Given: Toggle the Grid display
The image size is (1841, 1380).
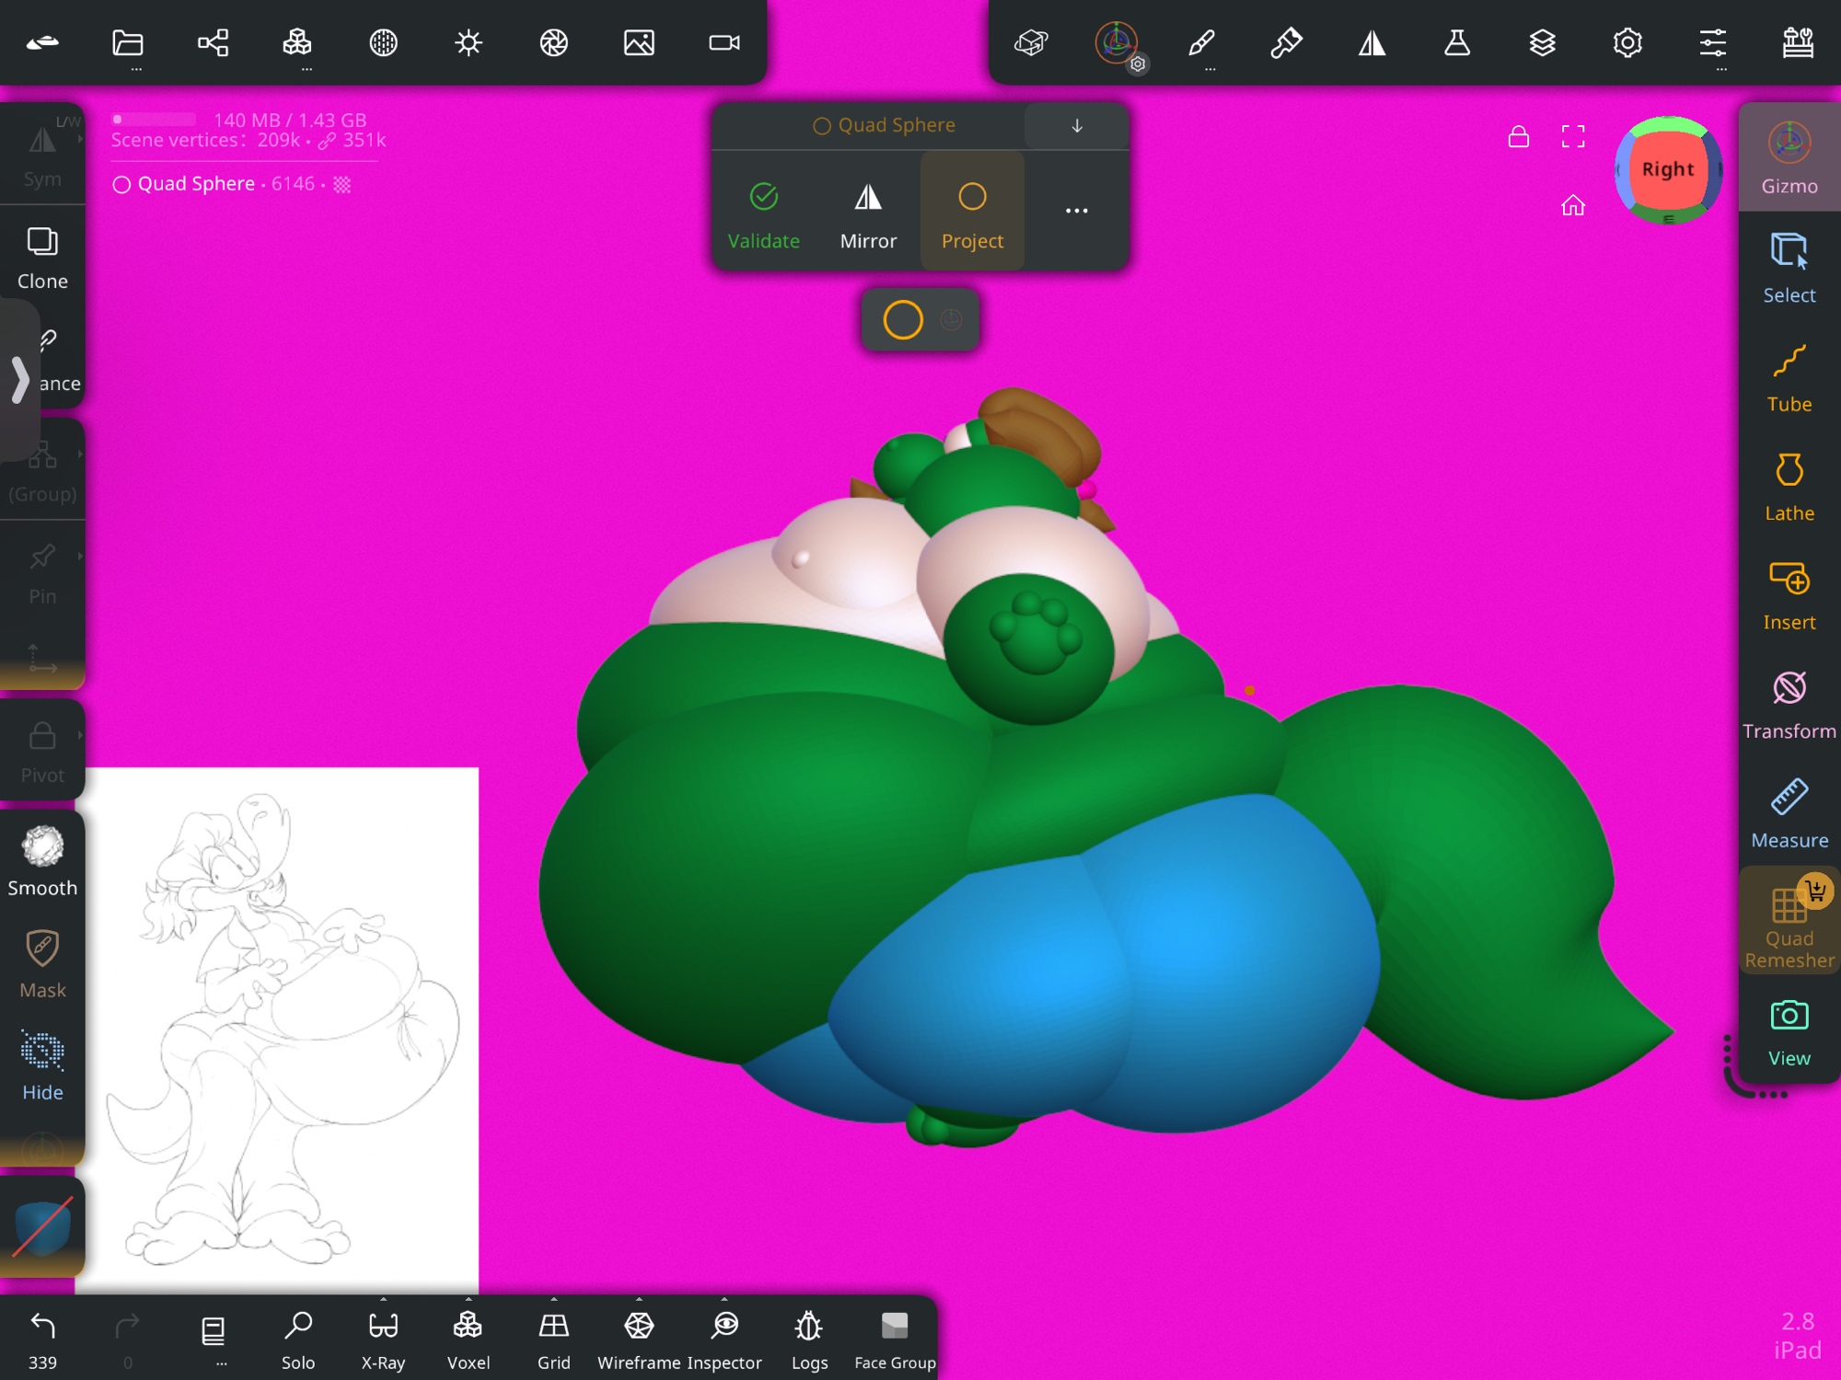Looking at the screenshot, I should [x=553, y=1336].
